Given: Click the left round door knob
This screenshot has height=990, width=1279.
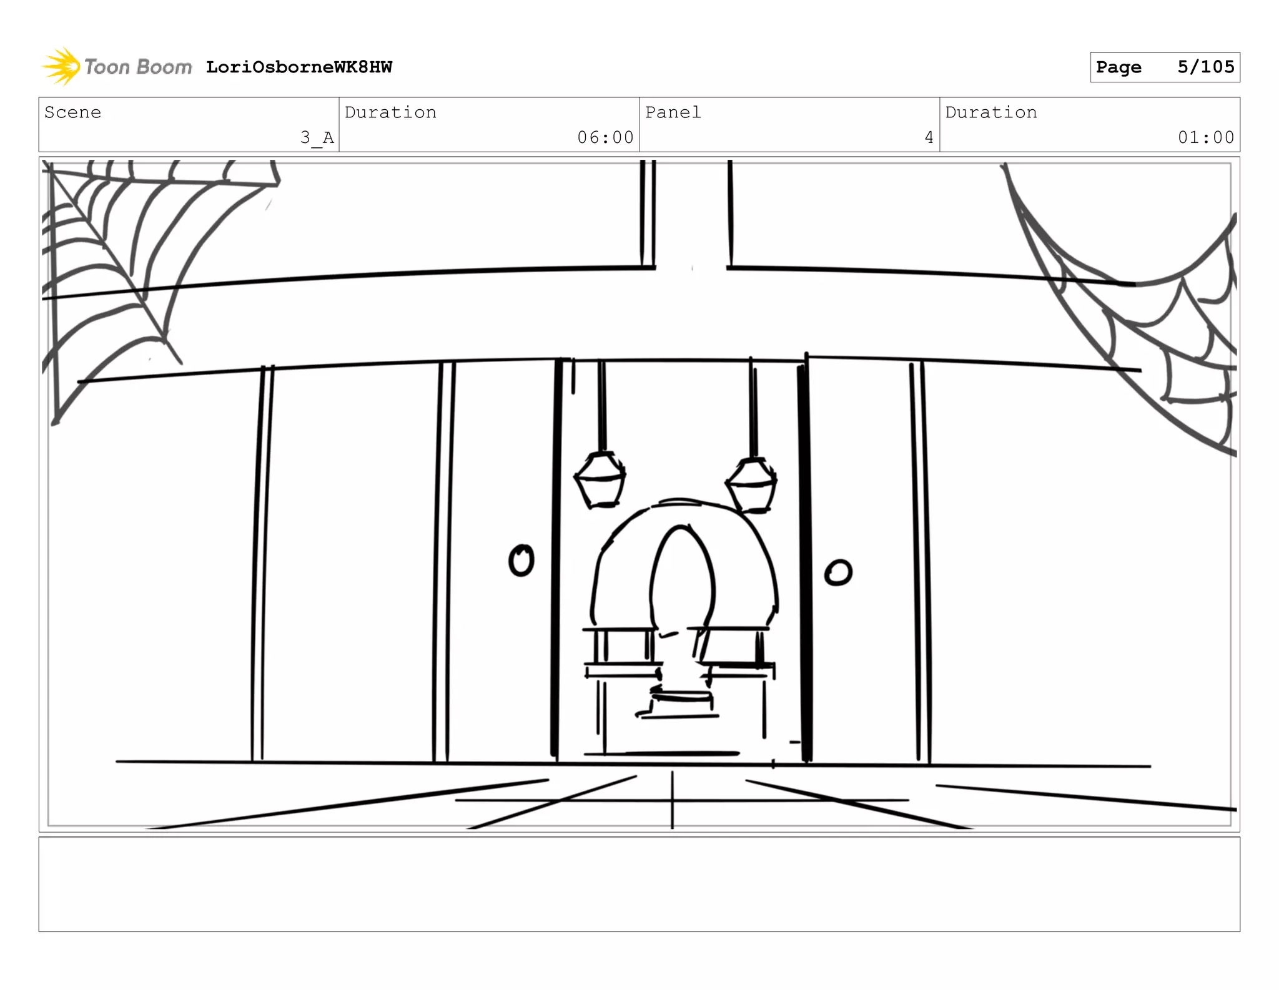Looking at the screenshot, I should click(x=521, y=561).
